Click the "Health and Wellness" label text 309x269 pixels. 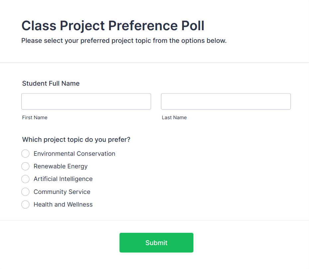(x=63, y=205)
